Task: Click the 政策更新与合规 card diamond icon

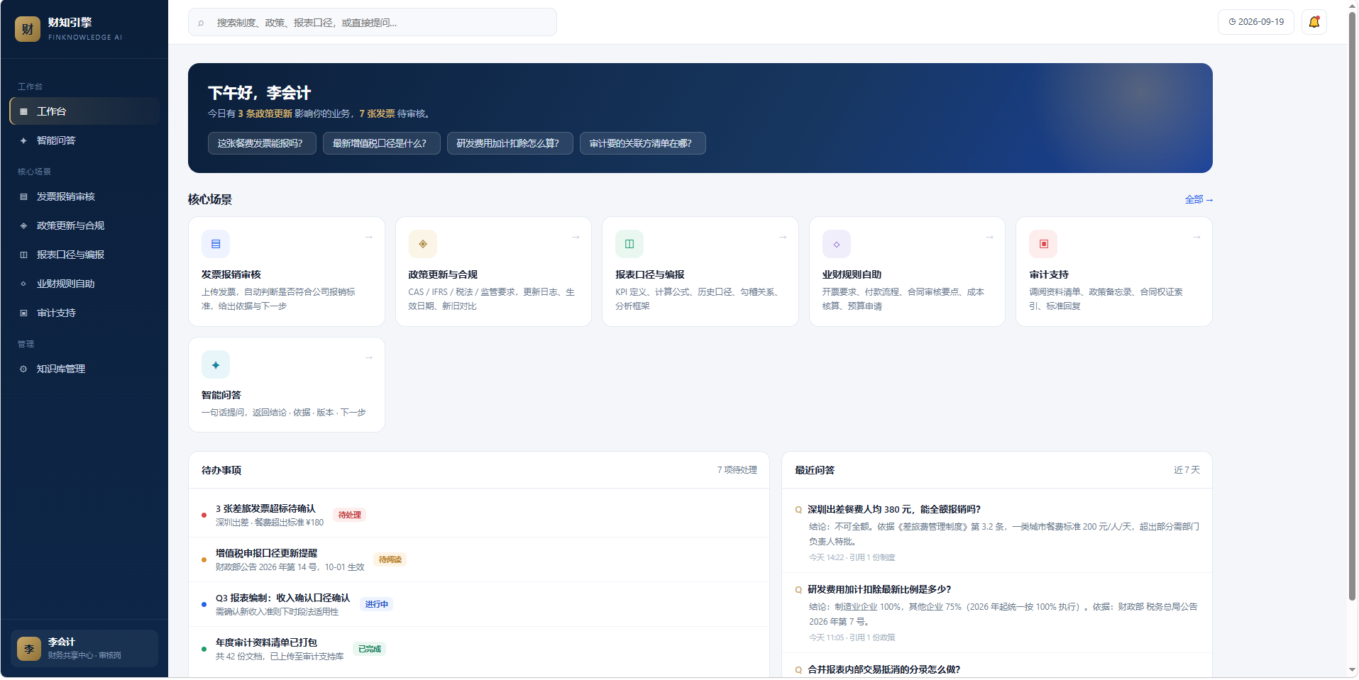Action: click(423, 244)
